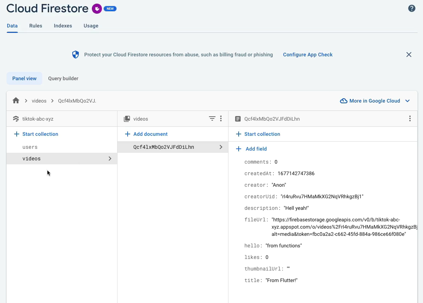Click the likes field value 0

[x=267, y=257]
